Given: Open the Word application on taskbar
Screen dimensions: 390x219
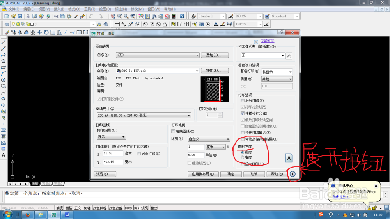Looking at the screenshot, I should tap(67, 215).
